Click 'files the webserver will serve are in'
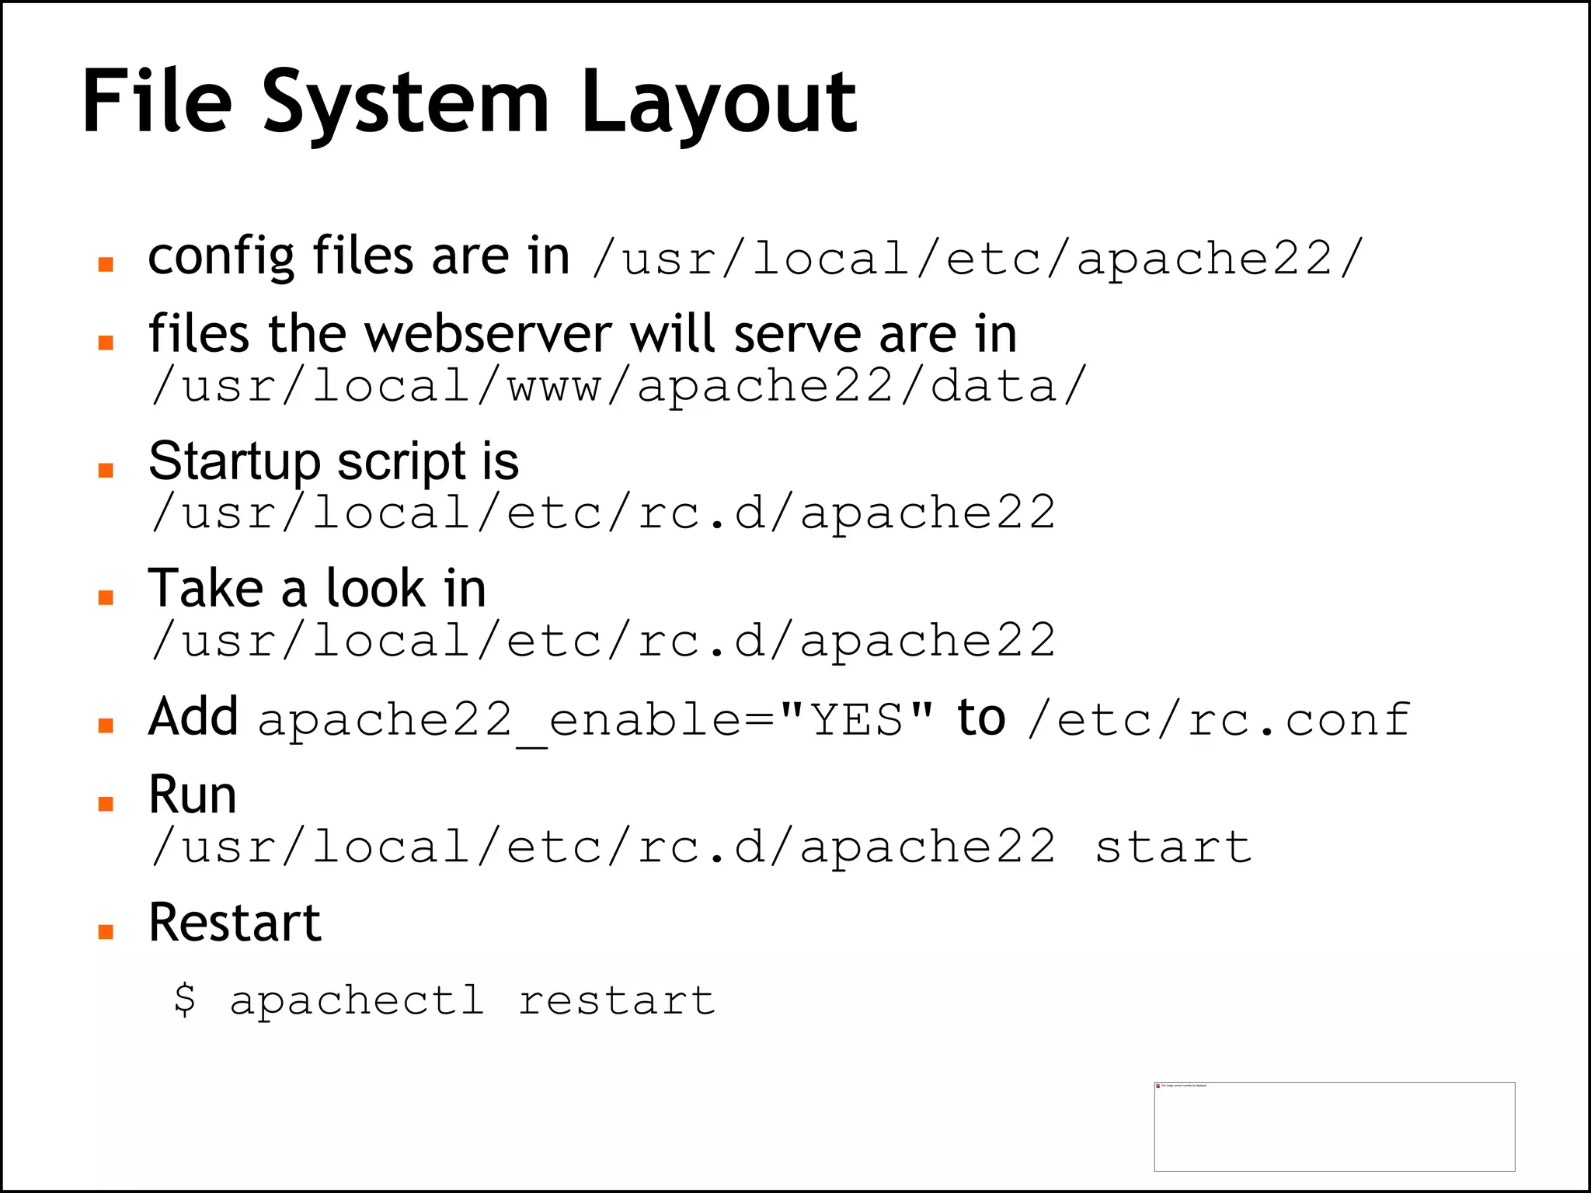 tap(583, 335)
